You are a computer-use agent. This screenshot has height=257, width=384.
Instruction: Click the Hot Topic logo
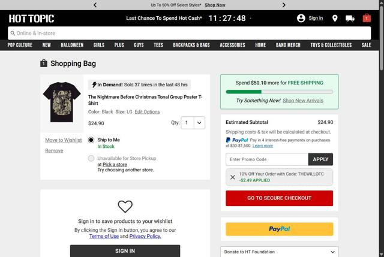pos(31,19)
